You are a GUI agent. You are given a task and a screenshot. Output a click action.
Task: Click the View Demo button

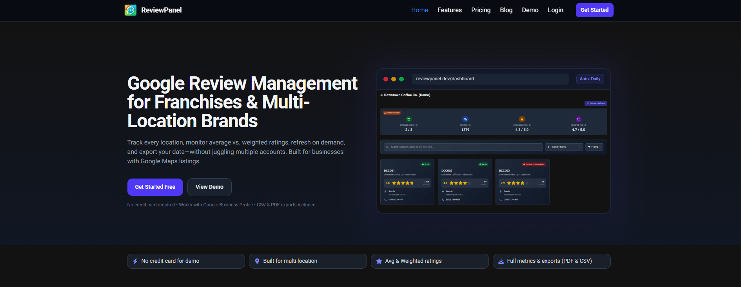[x=209, y=187]
